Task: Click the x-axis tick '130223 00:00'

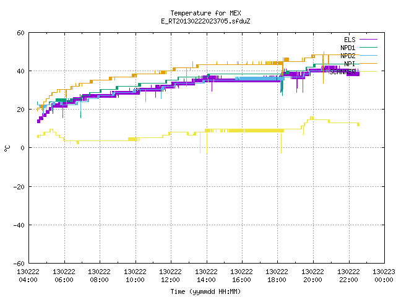Action: click(x=384, y=276)
